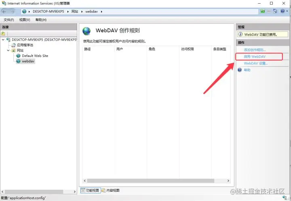This screenshot has height=201, width=291.
Task: Switch to 功能视图 tab
Action: coord(91,190)
